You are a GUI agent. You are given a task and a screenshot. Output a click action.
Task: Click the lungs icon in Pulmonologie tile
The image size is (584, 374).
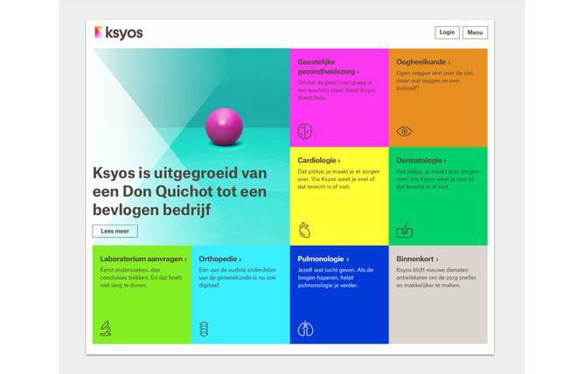point(305,329)
